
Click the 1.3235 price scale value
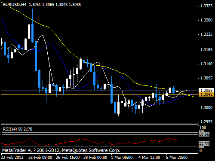pyautogui.click(x=206, y=34)
